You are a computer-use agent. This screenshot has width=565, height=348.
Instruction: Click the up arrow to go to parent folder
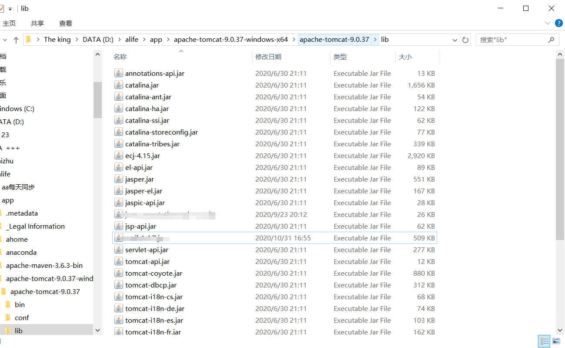(x=16, y=39)
